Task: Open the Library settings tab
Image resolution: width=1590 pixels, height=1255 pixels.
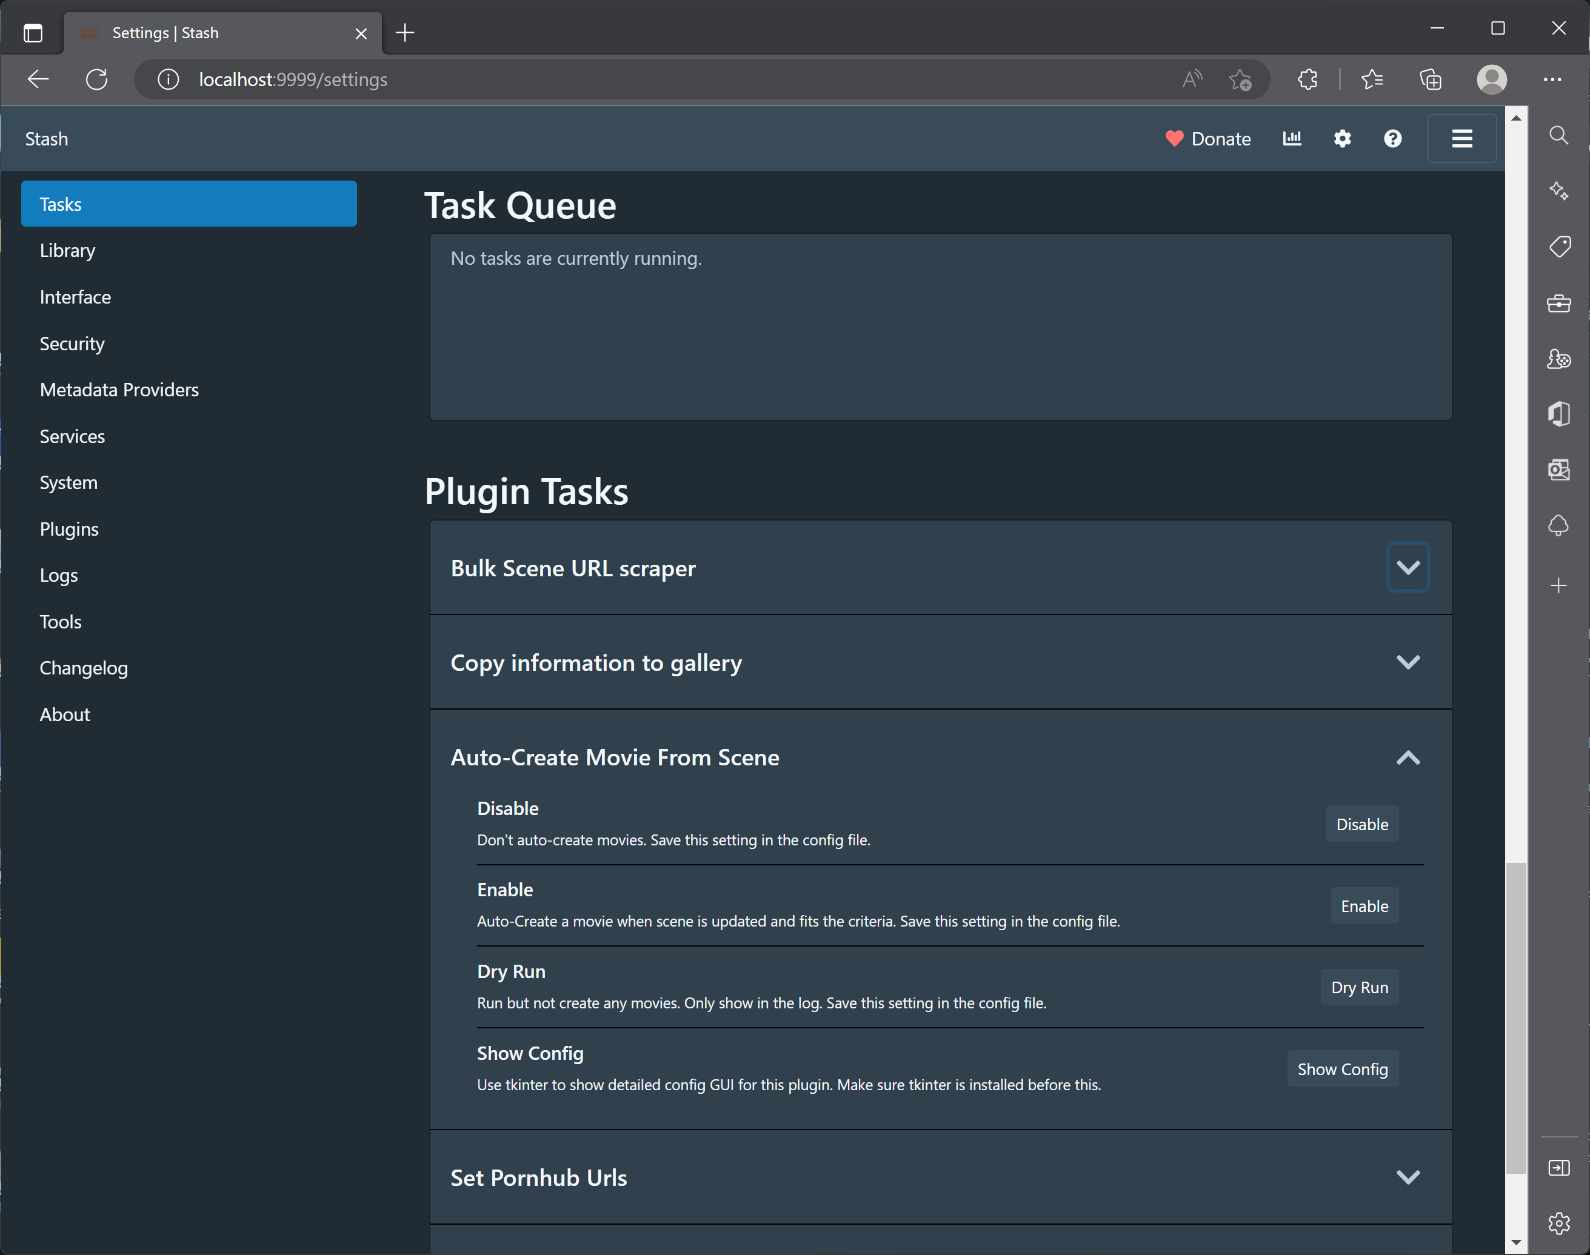Action: (68, 250)
